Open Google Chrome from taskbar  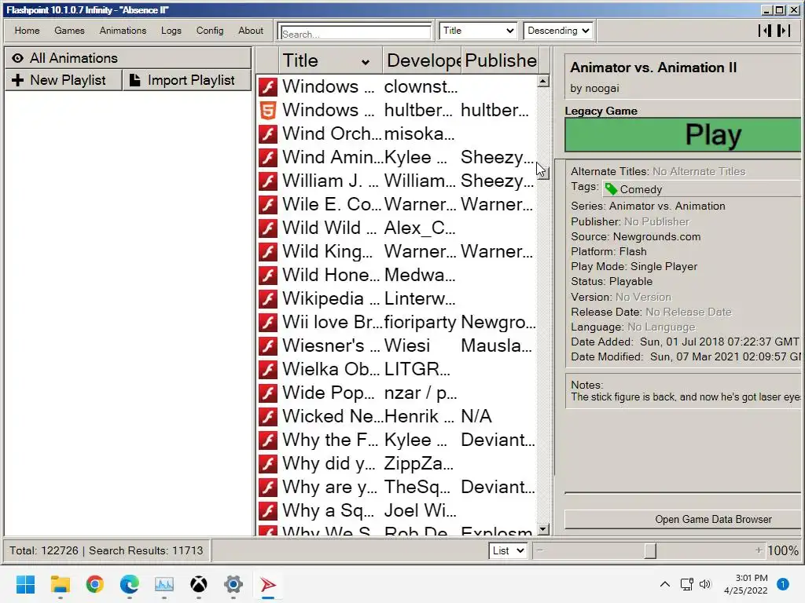[95, 584]
